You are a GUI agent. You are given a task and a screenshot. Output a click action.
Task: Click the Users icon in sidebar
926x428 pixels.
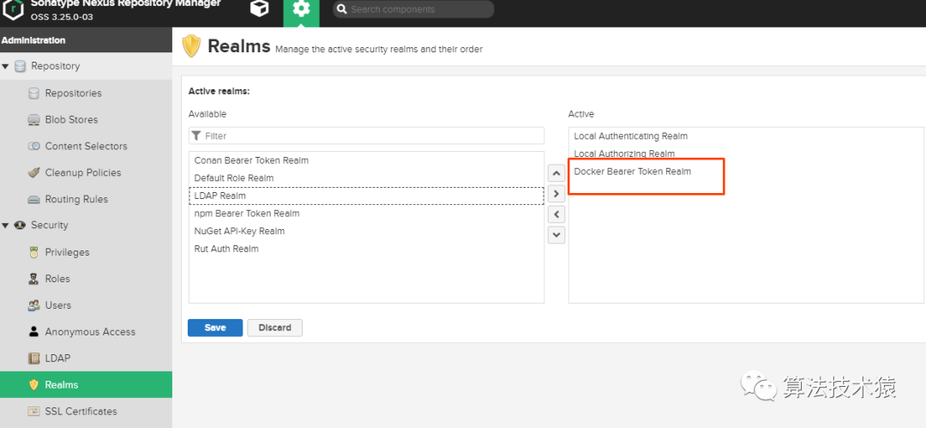(x=34, y=305)
